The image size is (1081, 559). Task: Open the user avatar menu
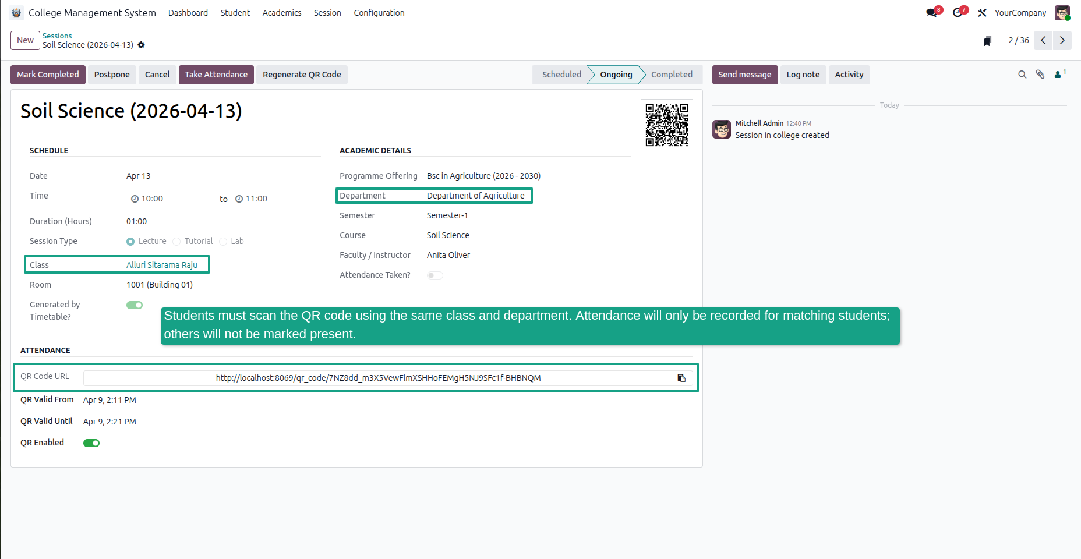tap(1062, 13)
